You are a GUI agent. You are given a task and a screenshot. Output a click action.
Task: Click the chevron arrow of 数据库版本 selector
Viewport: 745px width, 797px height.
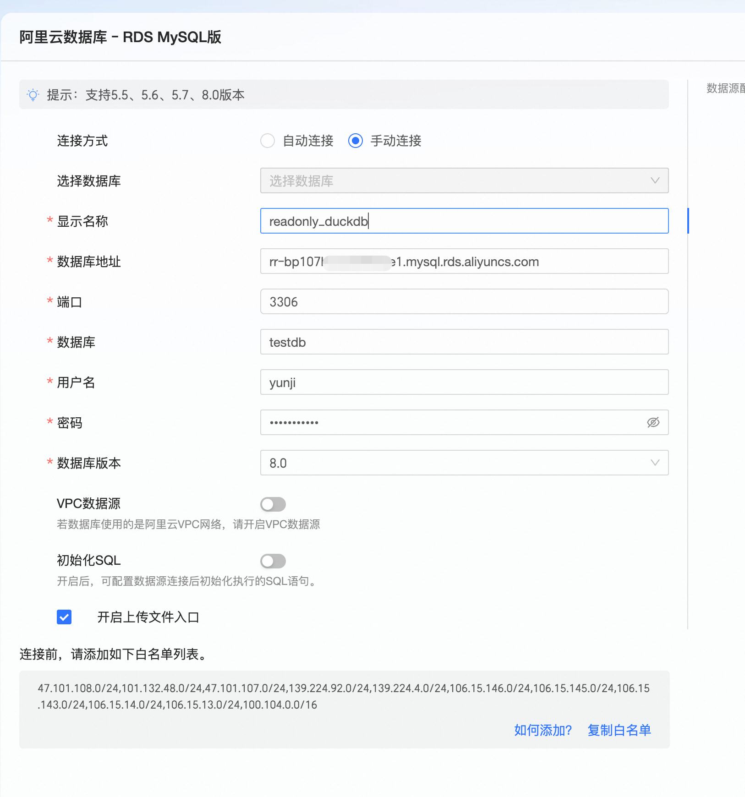tap(655, 463)
